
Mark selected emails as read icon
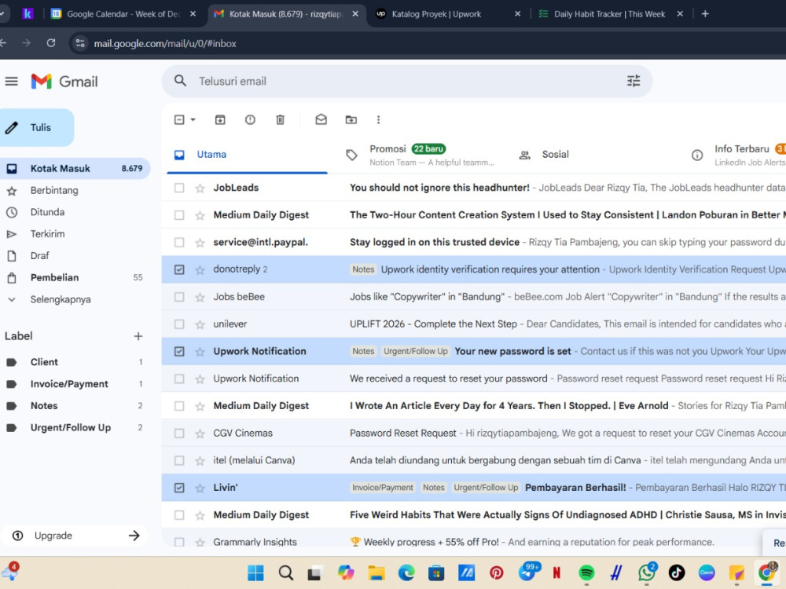(x=321, y=119)
